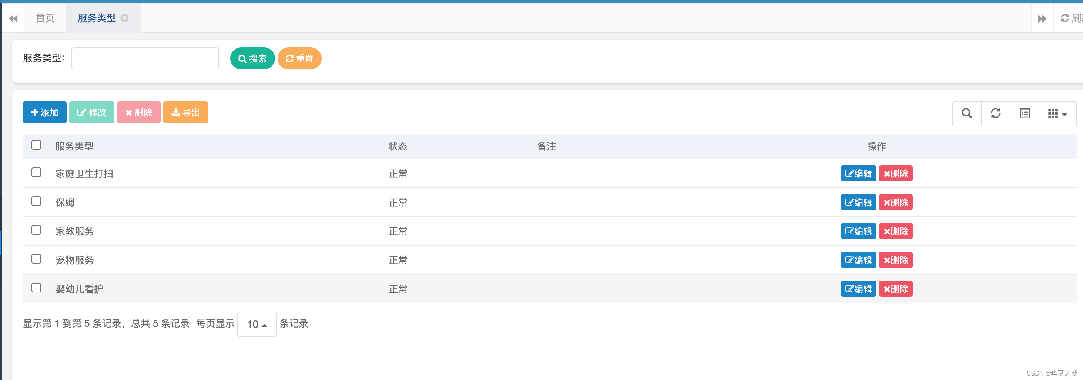
Task: Click the 家庭卫生打扫 cell text
Action: coord(84,174)
